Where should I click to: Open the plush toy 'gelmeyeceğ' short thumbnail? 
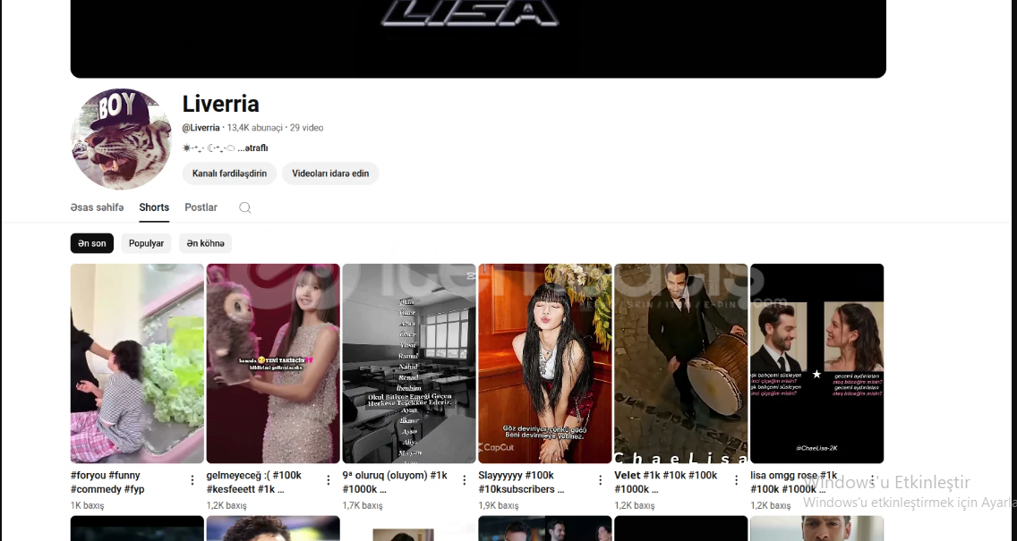tap(273, 363)
